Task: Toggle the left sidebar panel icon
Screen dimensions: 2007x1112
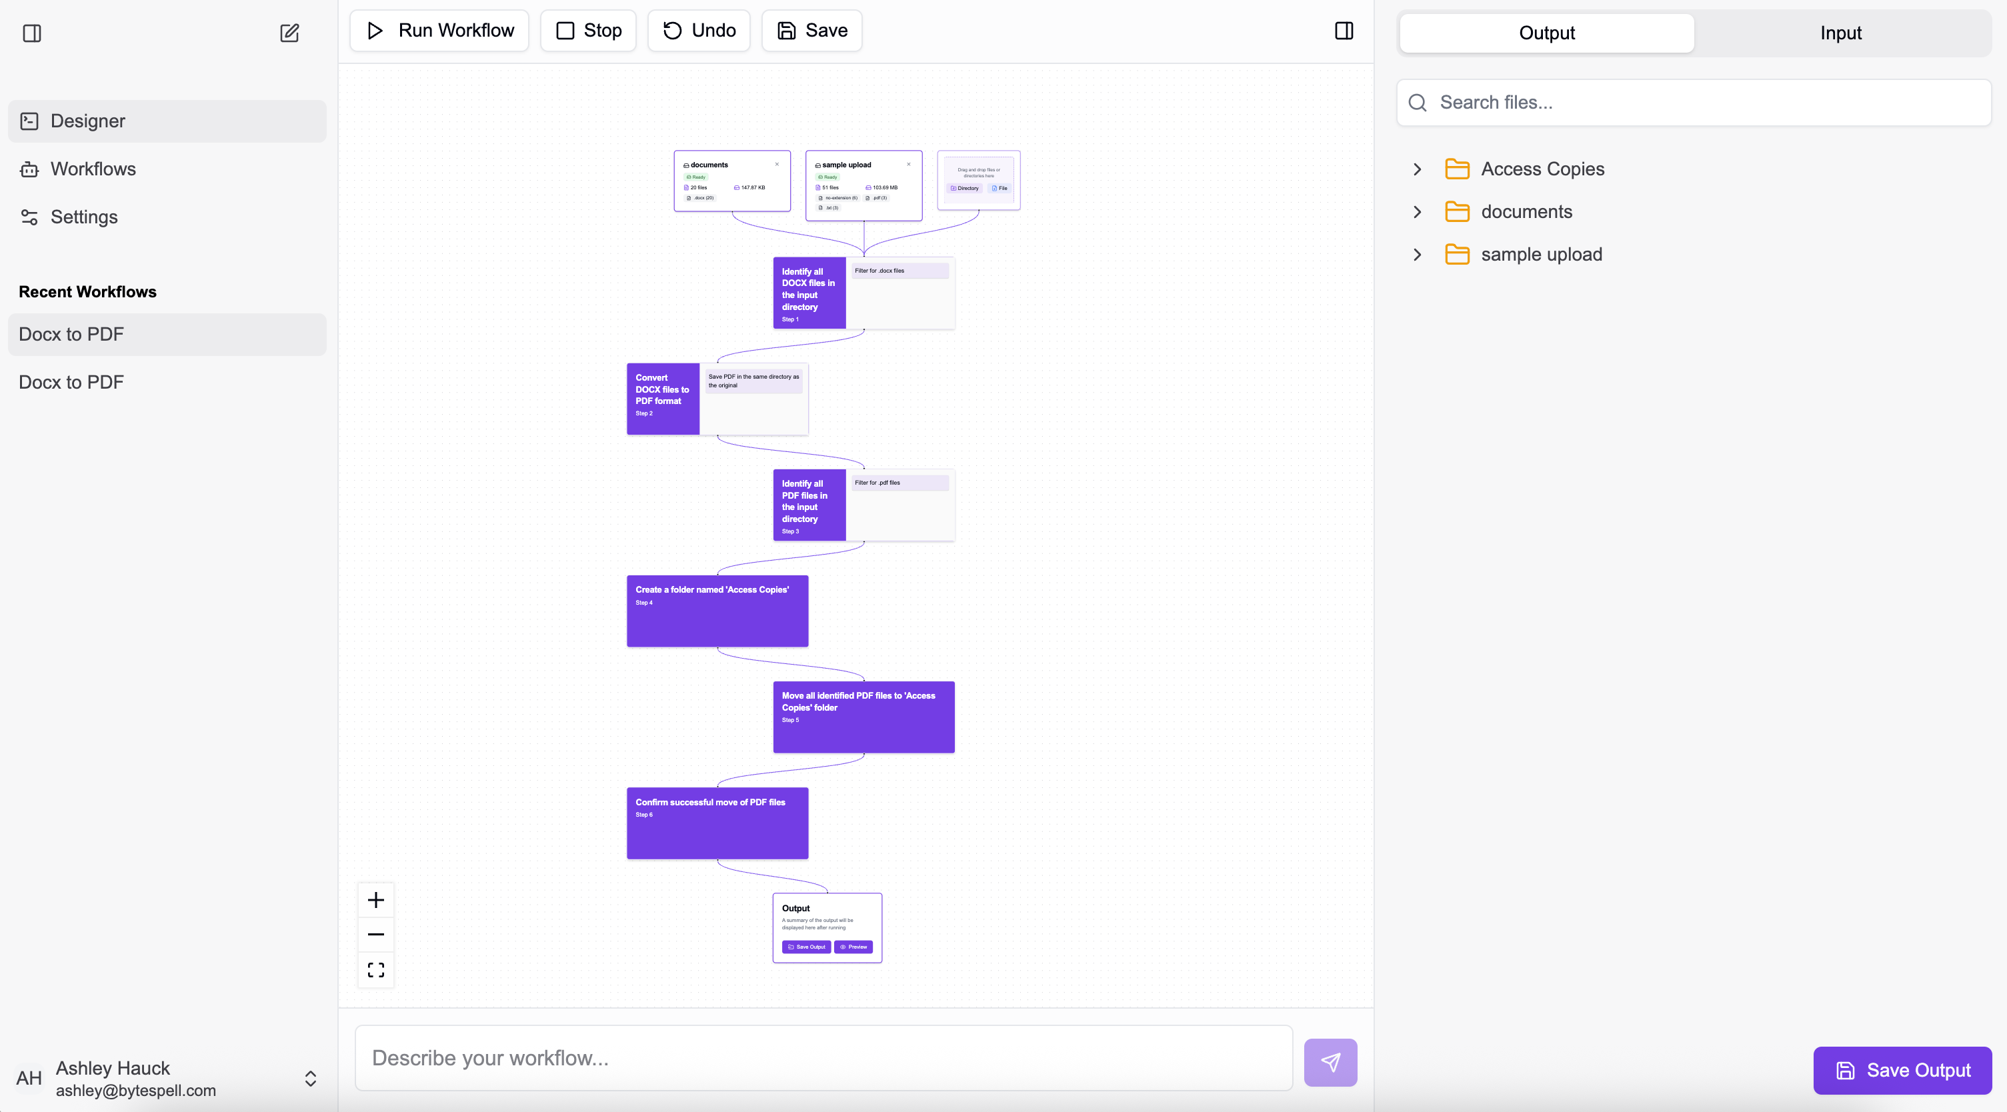Action: (32, 33)
